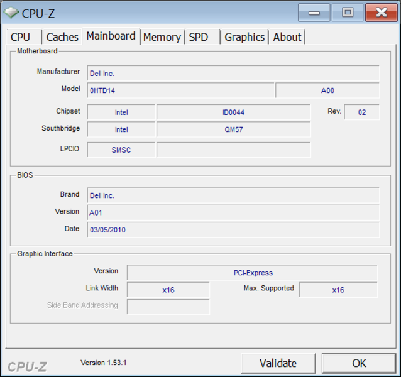The height and width of the screenshot is (377, 401).
Task: Click the Link Width label
Action: (x=102, y=288)
